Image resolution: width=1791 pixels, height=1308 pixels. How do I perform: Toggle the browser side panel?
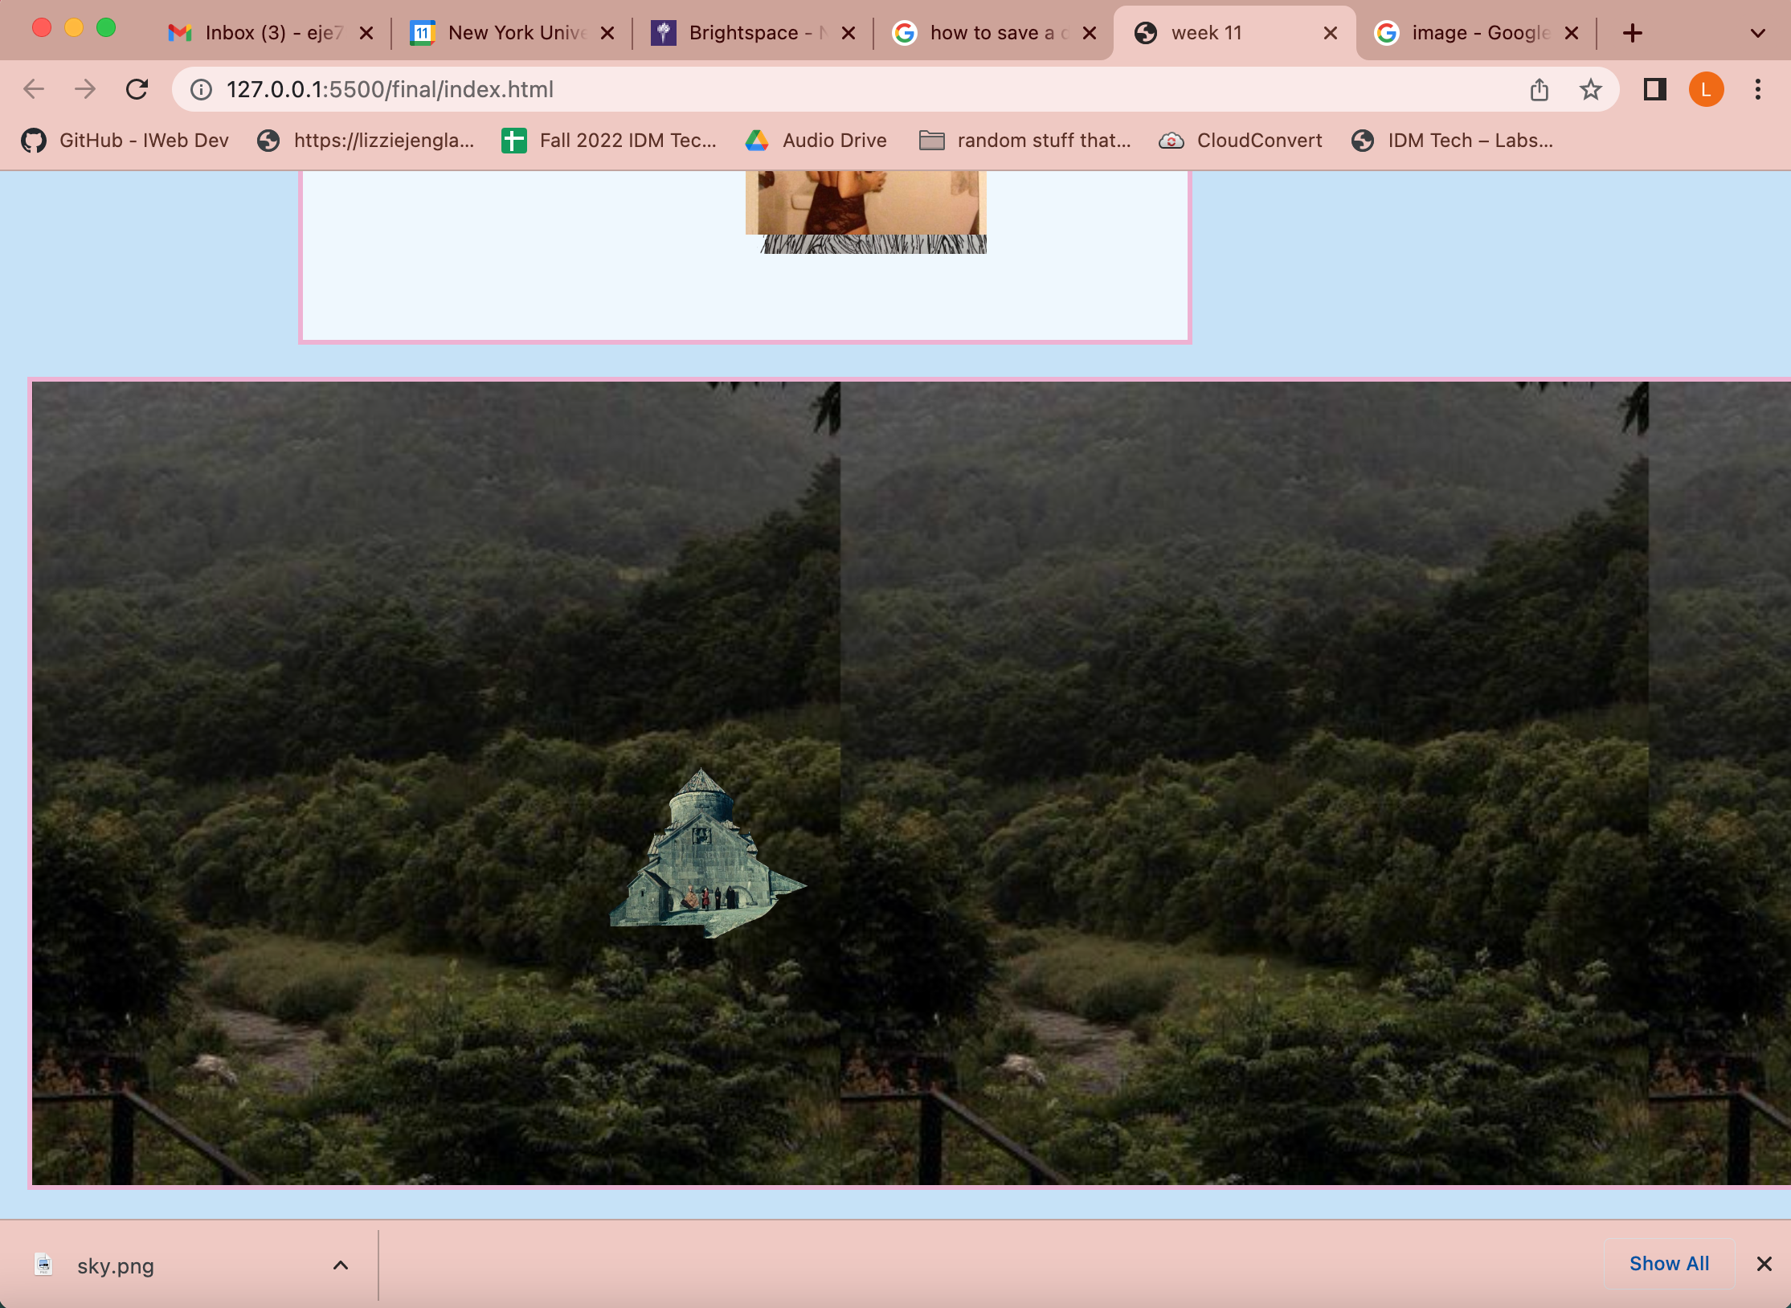pyautogui.click(x=1654, y=89)
